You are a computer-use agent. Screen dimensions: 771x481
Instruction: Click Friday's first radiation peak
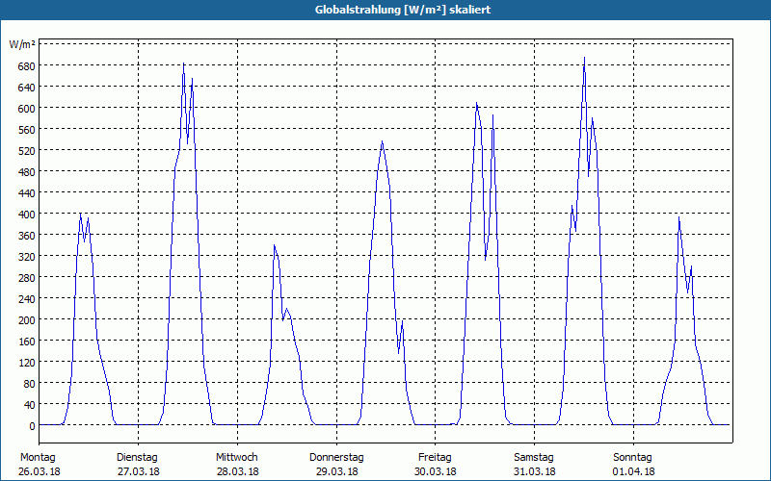click(476, 103)
